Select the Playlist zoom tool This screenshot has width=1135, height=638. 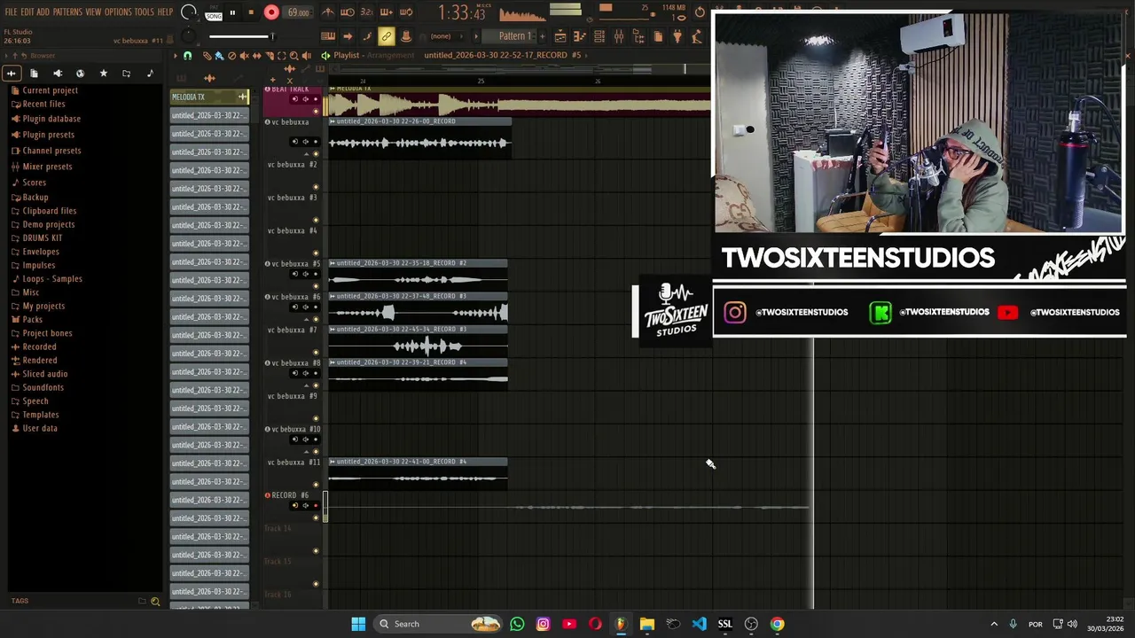294,56
